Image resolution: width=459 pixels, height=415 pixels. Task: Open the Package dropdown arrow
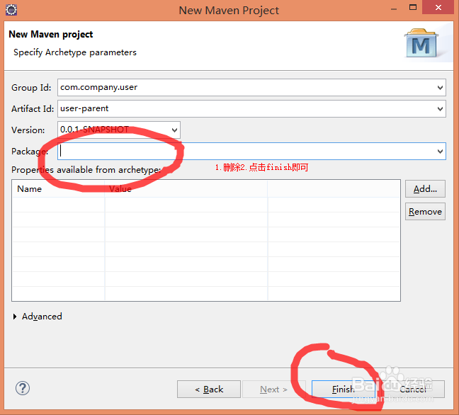(x=440, y=152)
